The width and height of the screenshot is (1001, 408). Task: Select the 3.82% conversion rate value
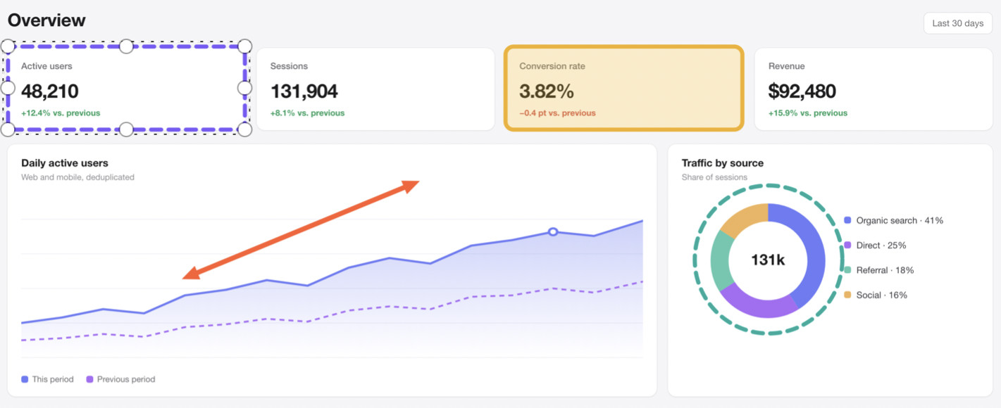coord(547,91)
